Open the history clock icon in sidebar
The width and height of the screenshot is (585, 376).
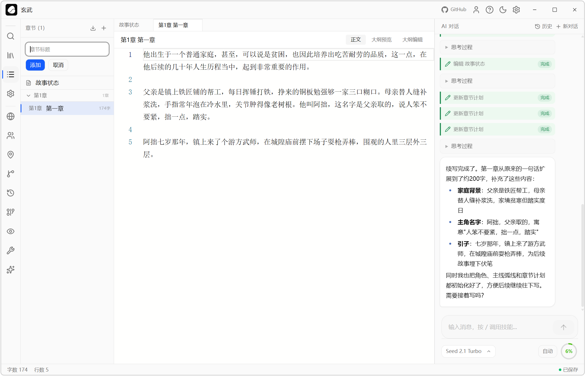(11, 193)
